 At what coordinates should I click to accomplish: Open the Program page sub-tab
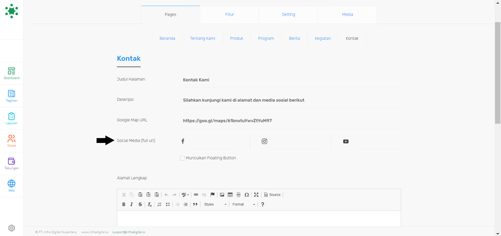click(x=266, y=38)
